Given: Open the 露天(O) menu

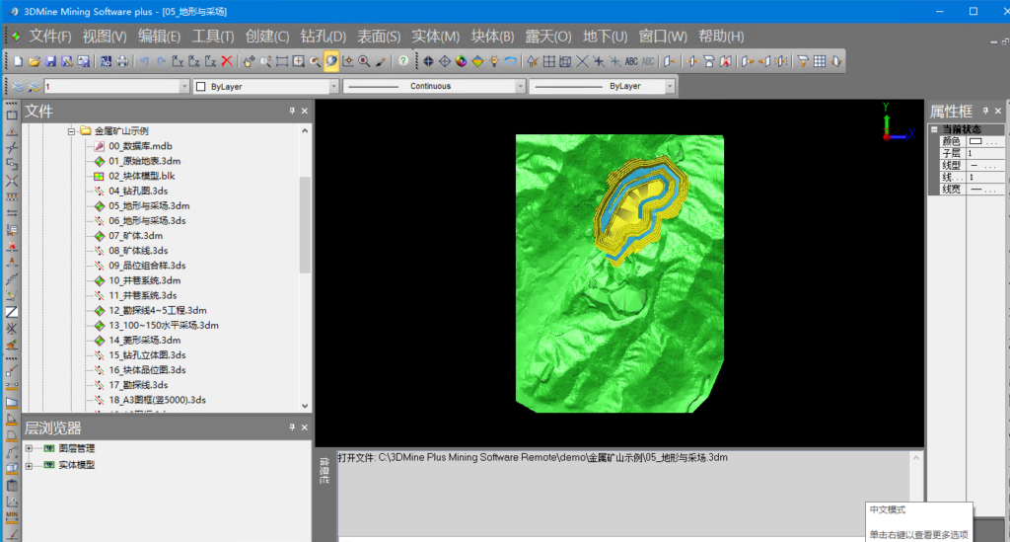Looking at the screenshot, I should (x=548, y=37).
